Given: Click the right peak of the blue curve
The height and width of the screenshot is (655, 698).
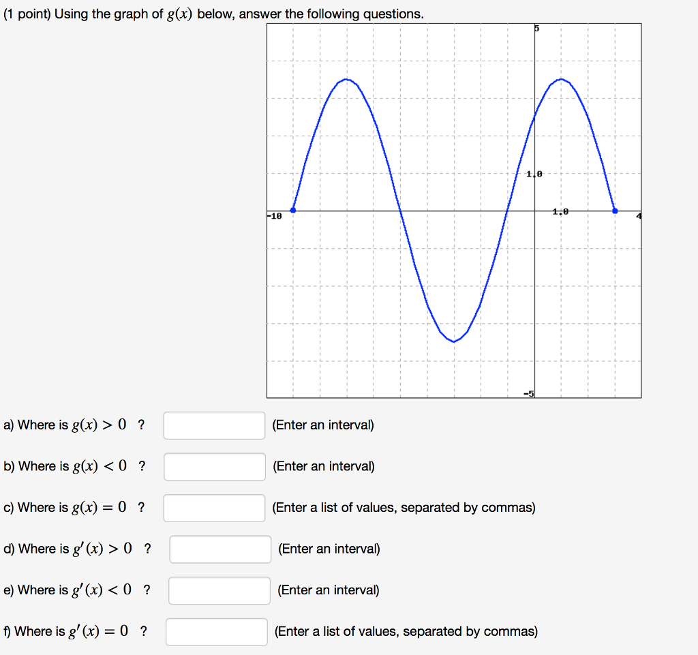Looking at the screenshot, I should point(561,80).
